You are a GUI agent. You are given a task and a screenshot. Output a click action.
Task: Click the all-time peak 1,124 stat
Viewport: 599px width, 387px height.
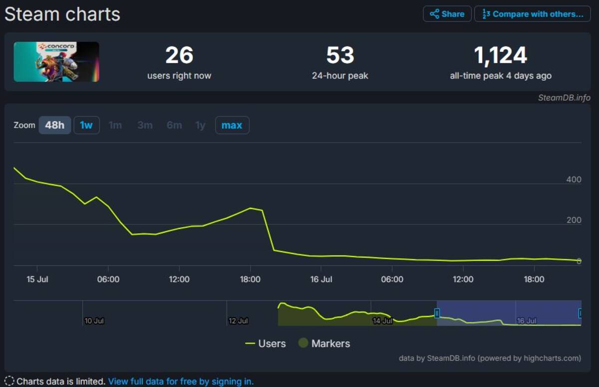[501, 63]
